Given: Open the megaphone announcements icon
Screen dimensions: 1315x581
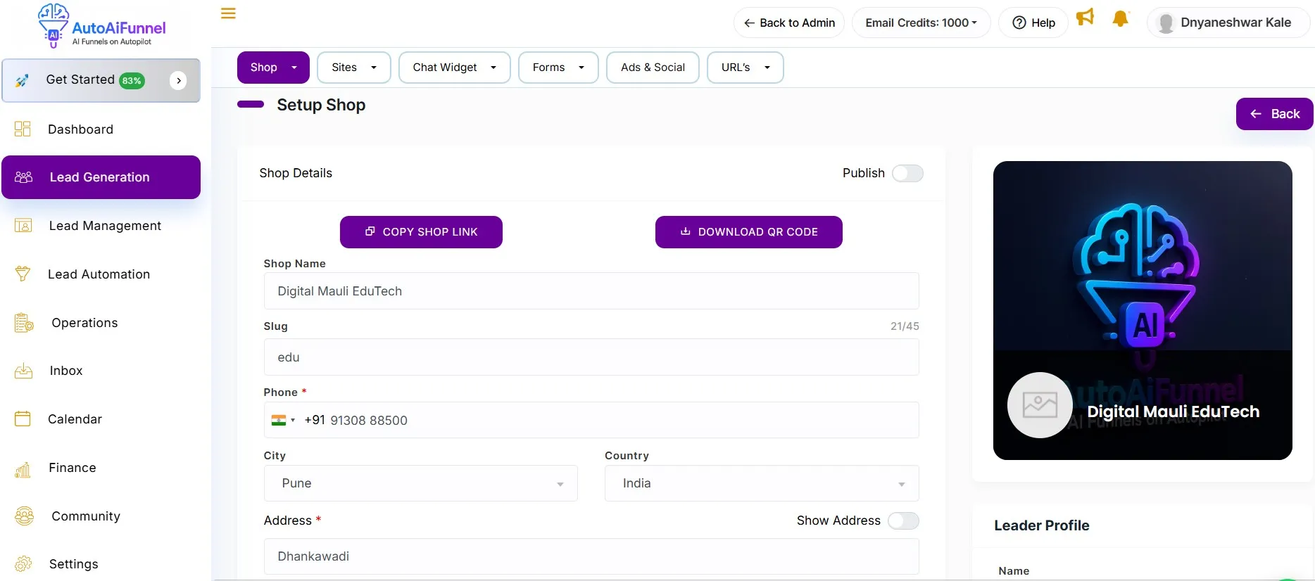Looking at the screenshot, I should coord(1085,18).
